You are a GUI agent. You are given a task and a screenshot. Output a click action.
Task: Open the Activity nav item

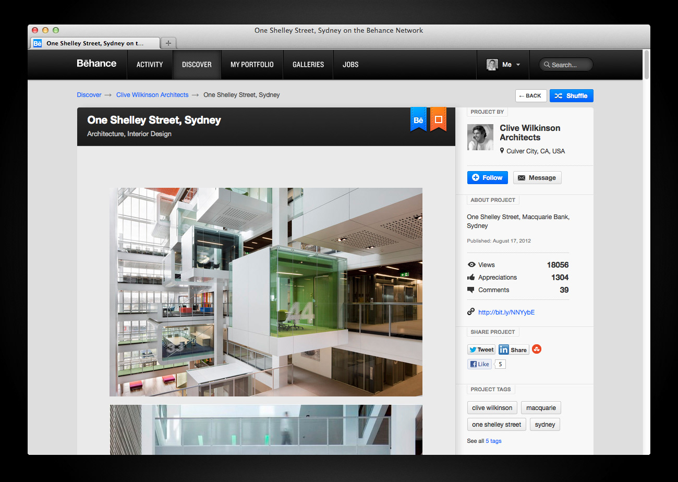click(x=150, y=65)
